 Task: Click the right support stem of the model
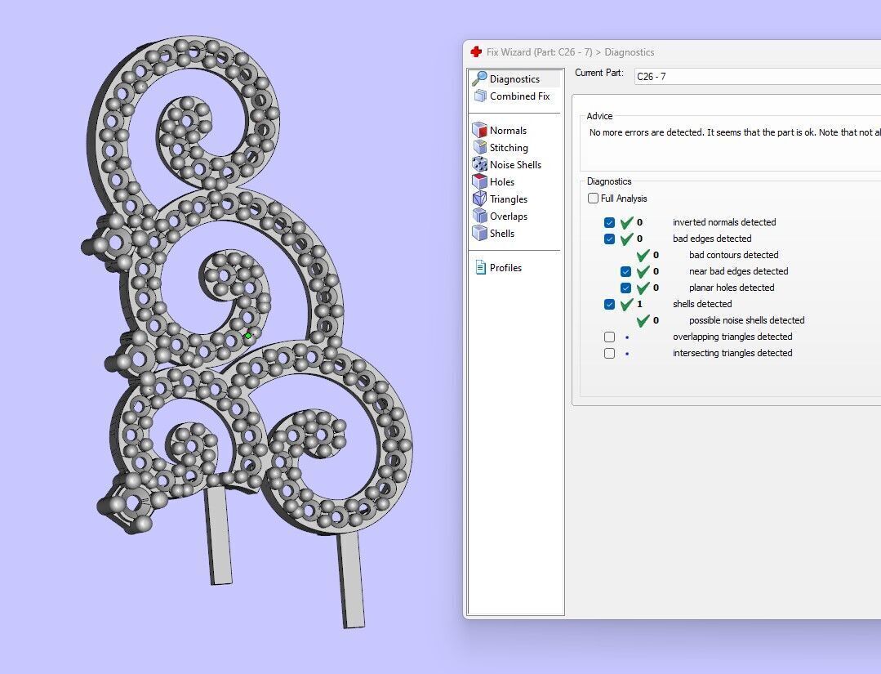(350, 580)
